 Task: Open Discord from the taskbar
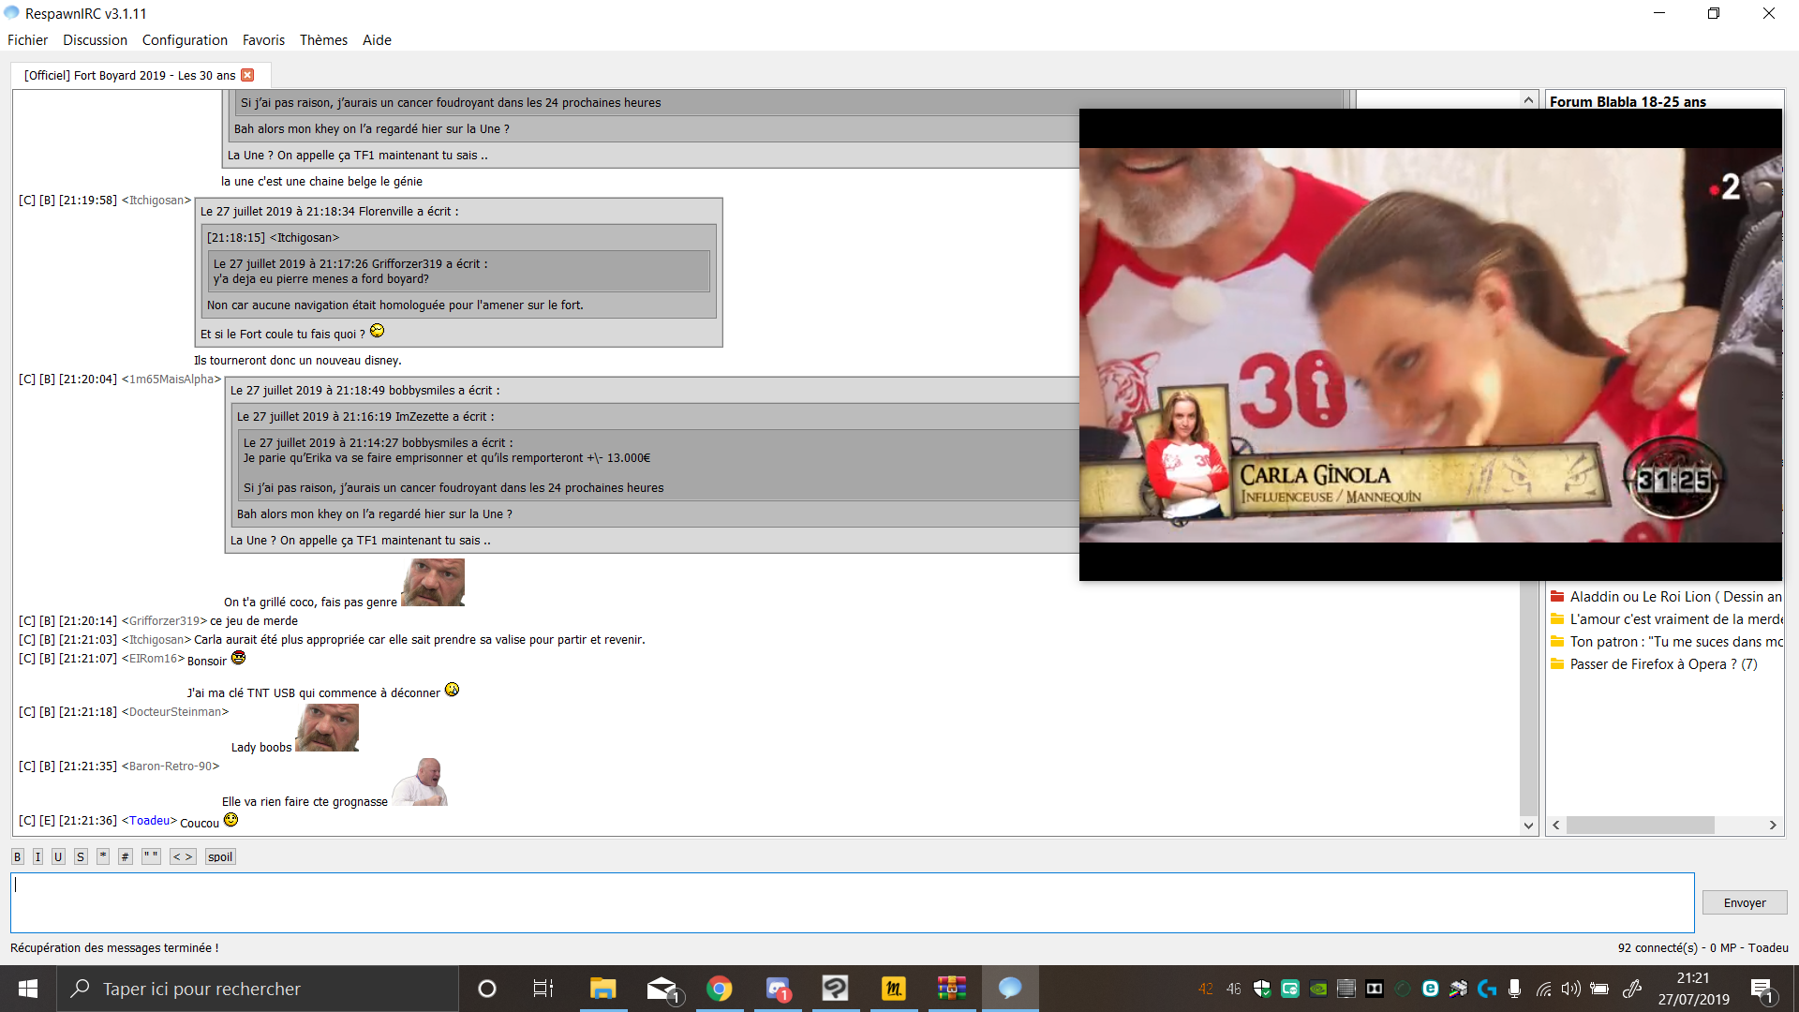[x=778, y=989]
